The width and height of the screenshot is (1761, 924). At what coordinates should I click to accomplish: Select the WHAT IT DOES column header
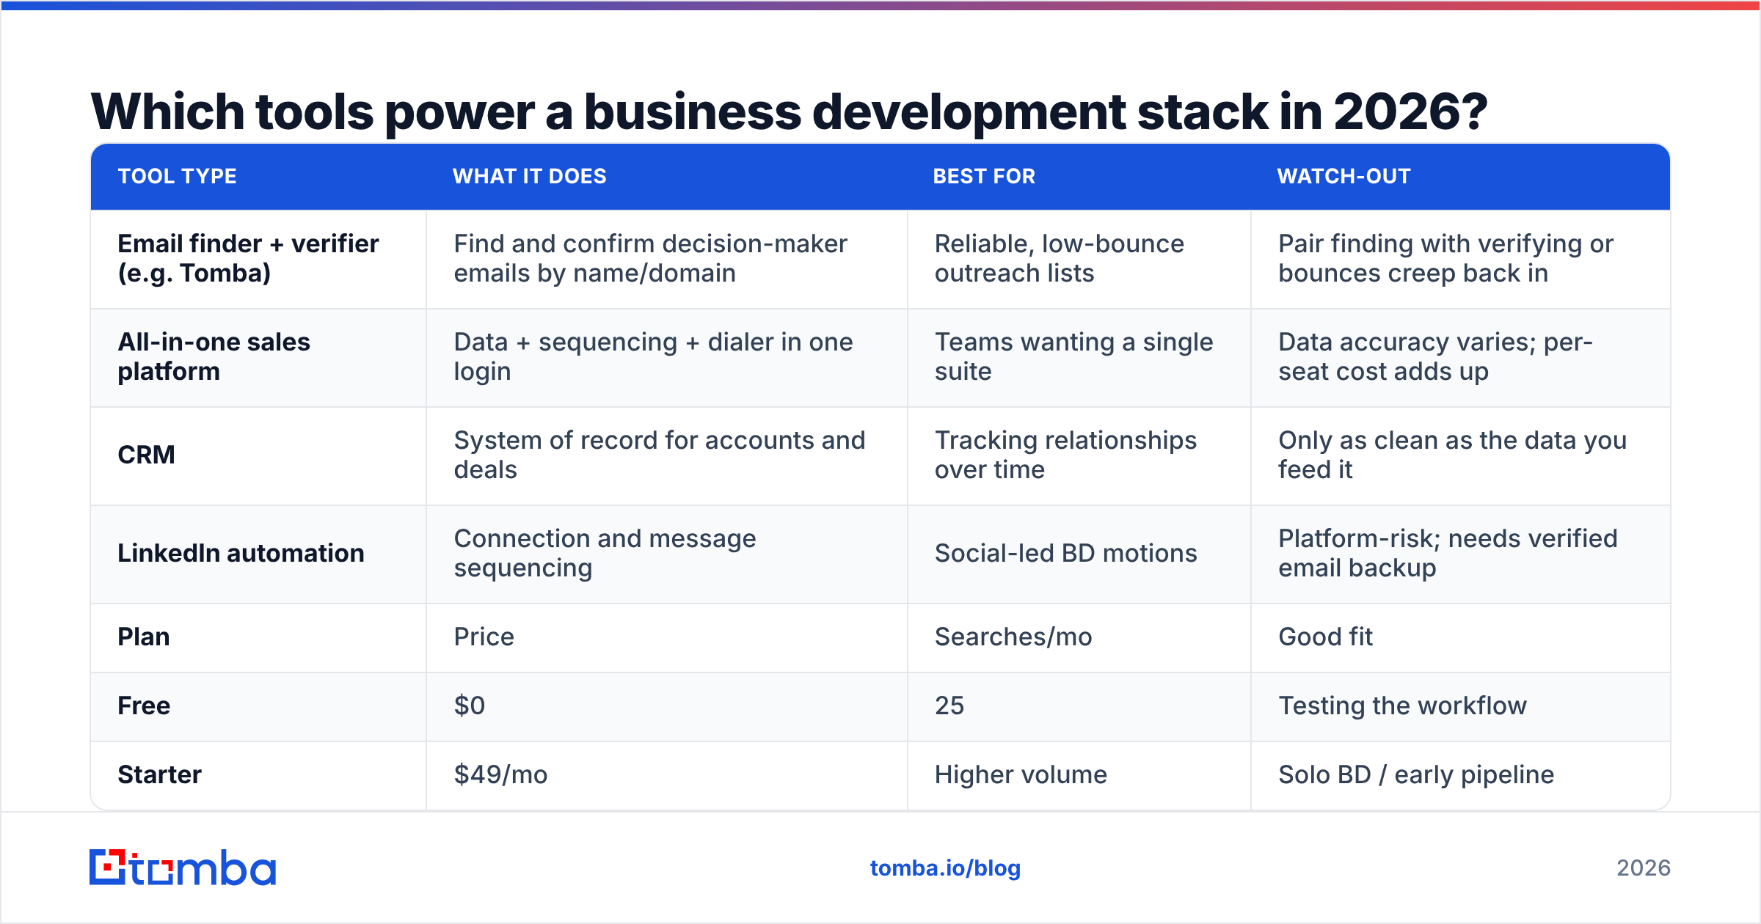point(530,176)
